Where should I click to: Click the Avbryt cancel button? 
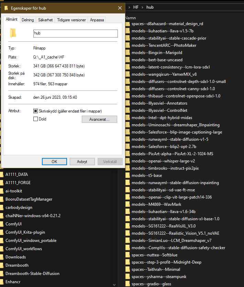(x=82, y=162)
